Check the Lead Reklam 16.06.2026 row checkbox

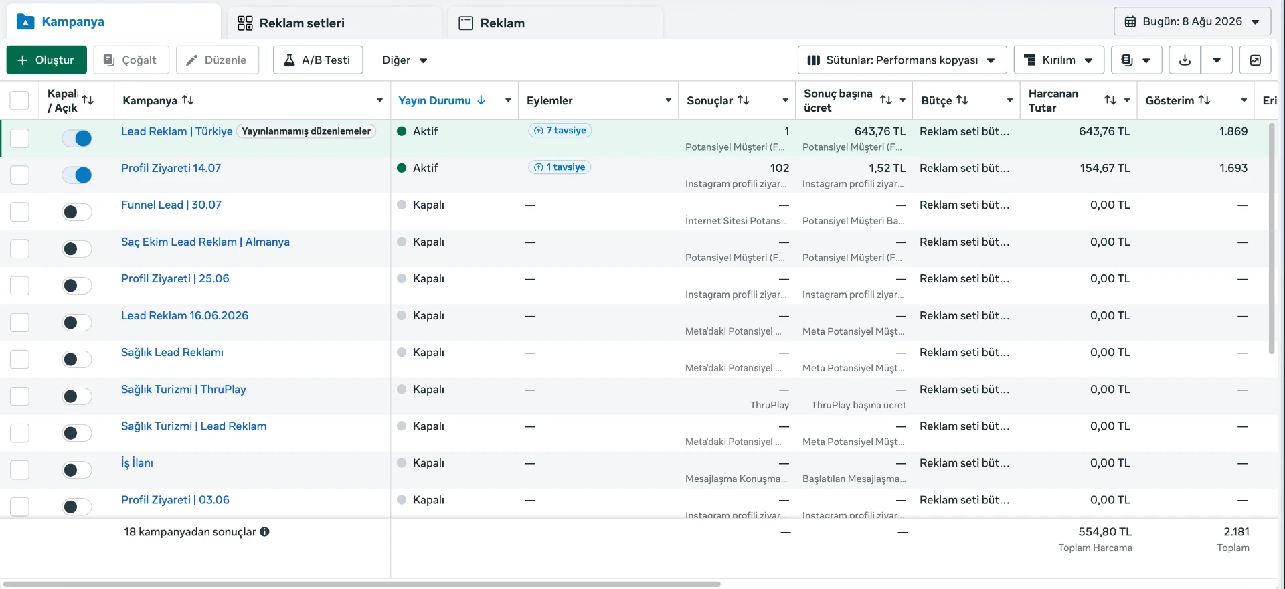coord(19,323)
